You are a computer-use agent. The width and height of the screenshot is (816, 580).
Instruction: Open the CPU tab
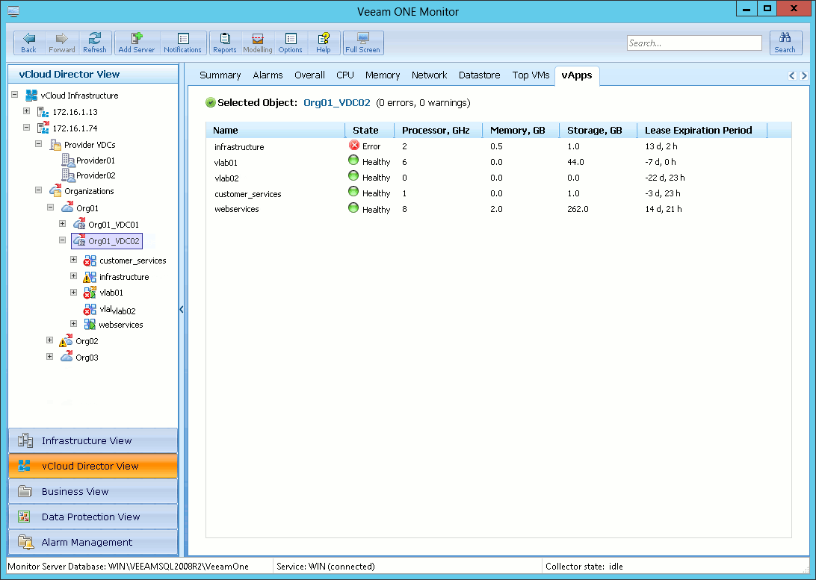345,75
